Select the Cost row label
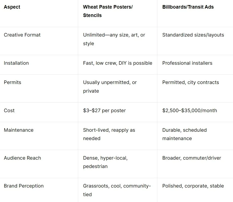233x202 pixels. coord(9,110)
